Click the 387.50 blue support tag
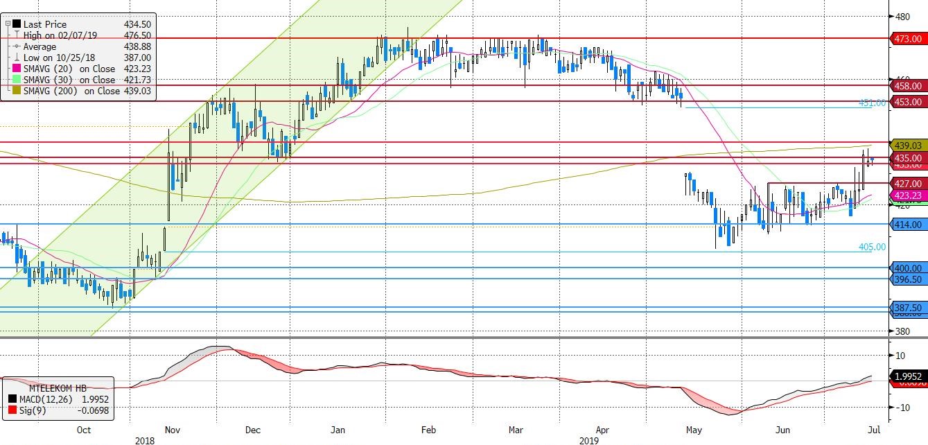This screenshot has width=928, height=445. point(909,308)
